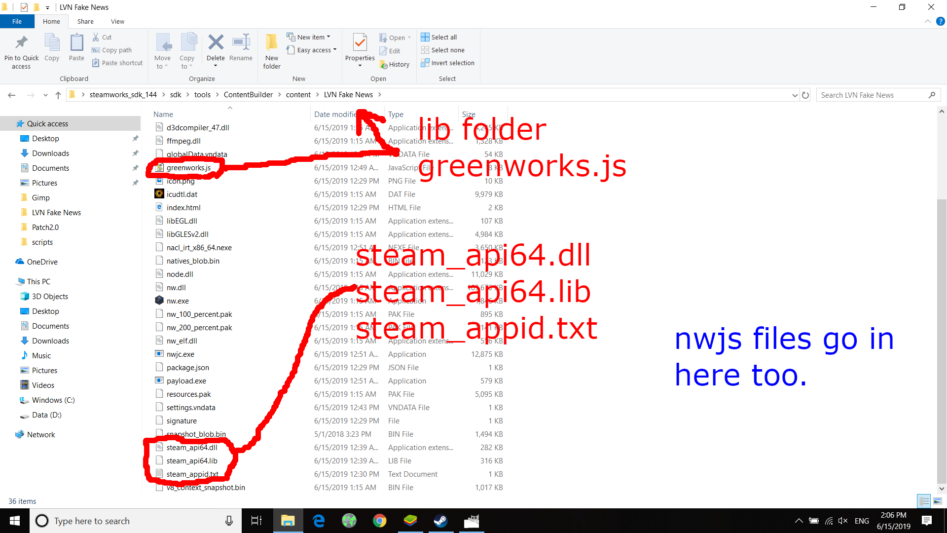Open 3D Objects under This PC

(x=50, y=296)
